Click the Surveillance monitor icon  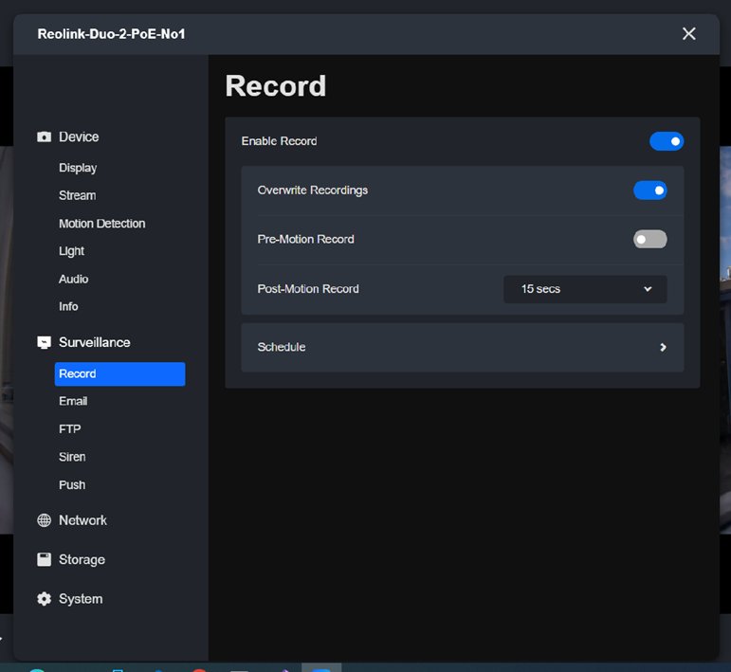44,342
